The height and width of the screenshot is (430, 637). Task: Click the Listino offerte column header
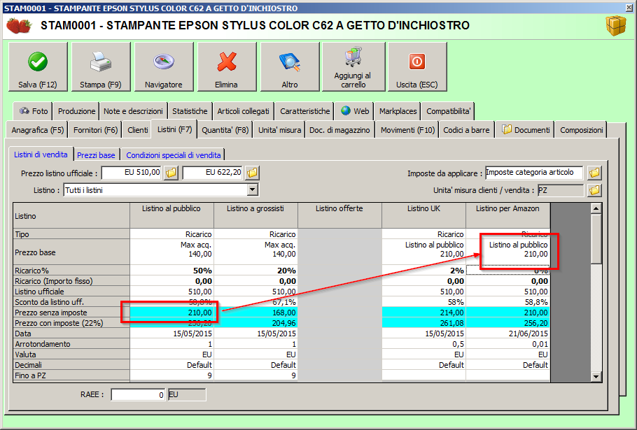[x=339, y=216]
